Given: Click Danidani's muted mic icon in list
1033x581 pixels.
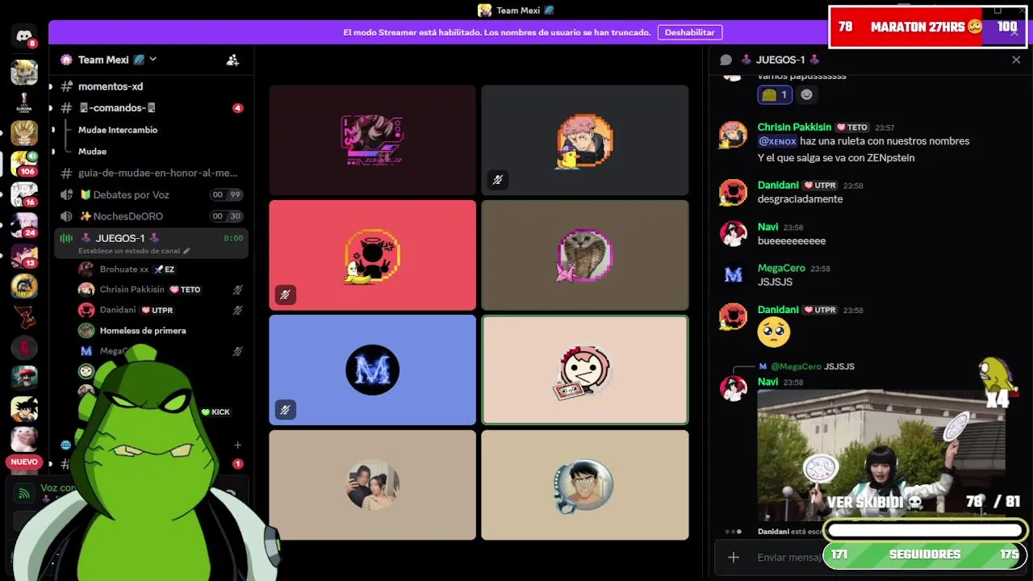Looking at the screenshot, I should tap(237, 310).
